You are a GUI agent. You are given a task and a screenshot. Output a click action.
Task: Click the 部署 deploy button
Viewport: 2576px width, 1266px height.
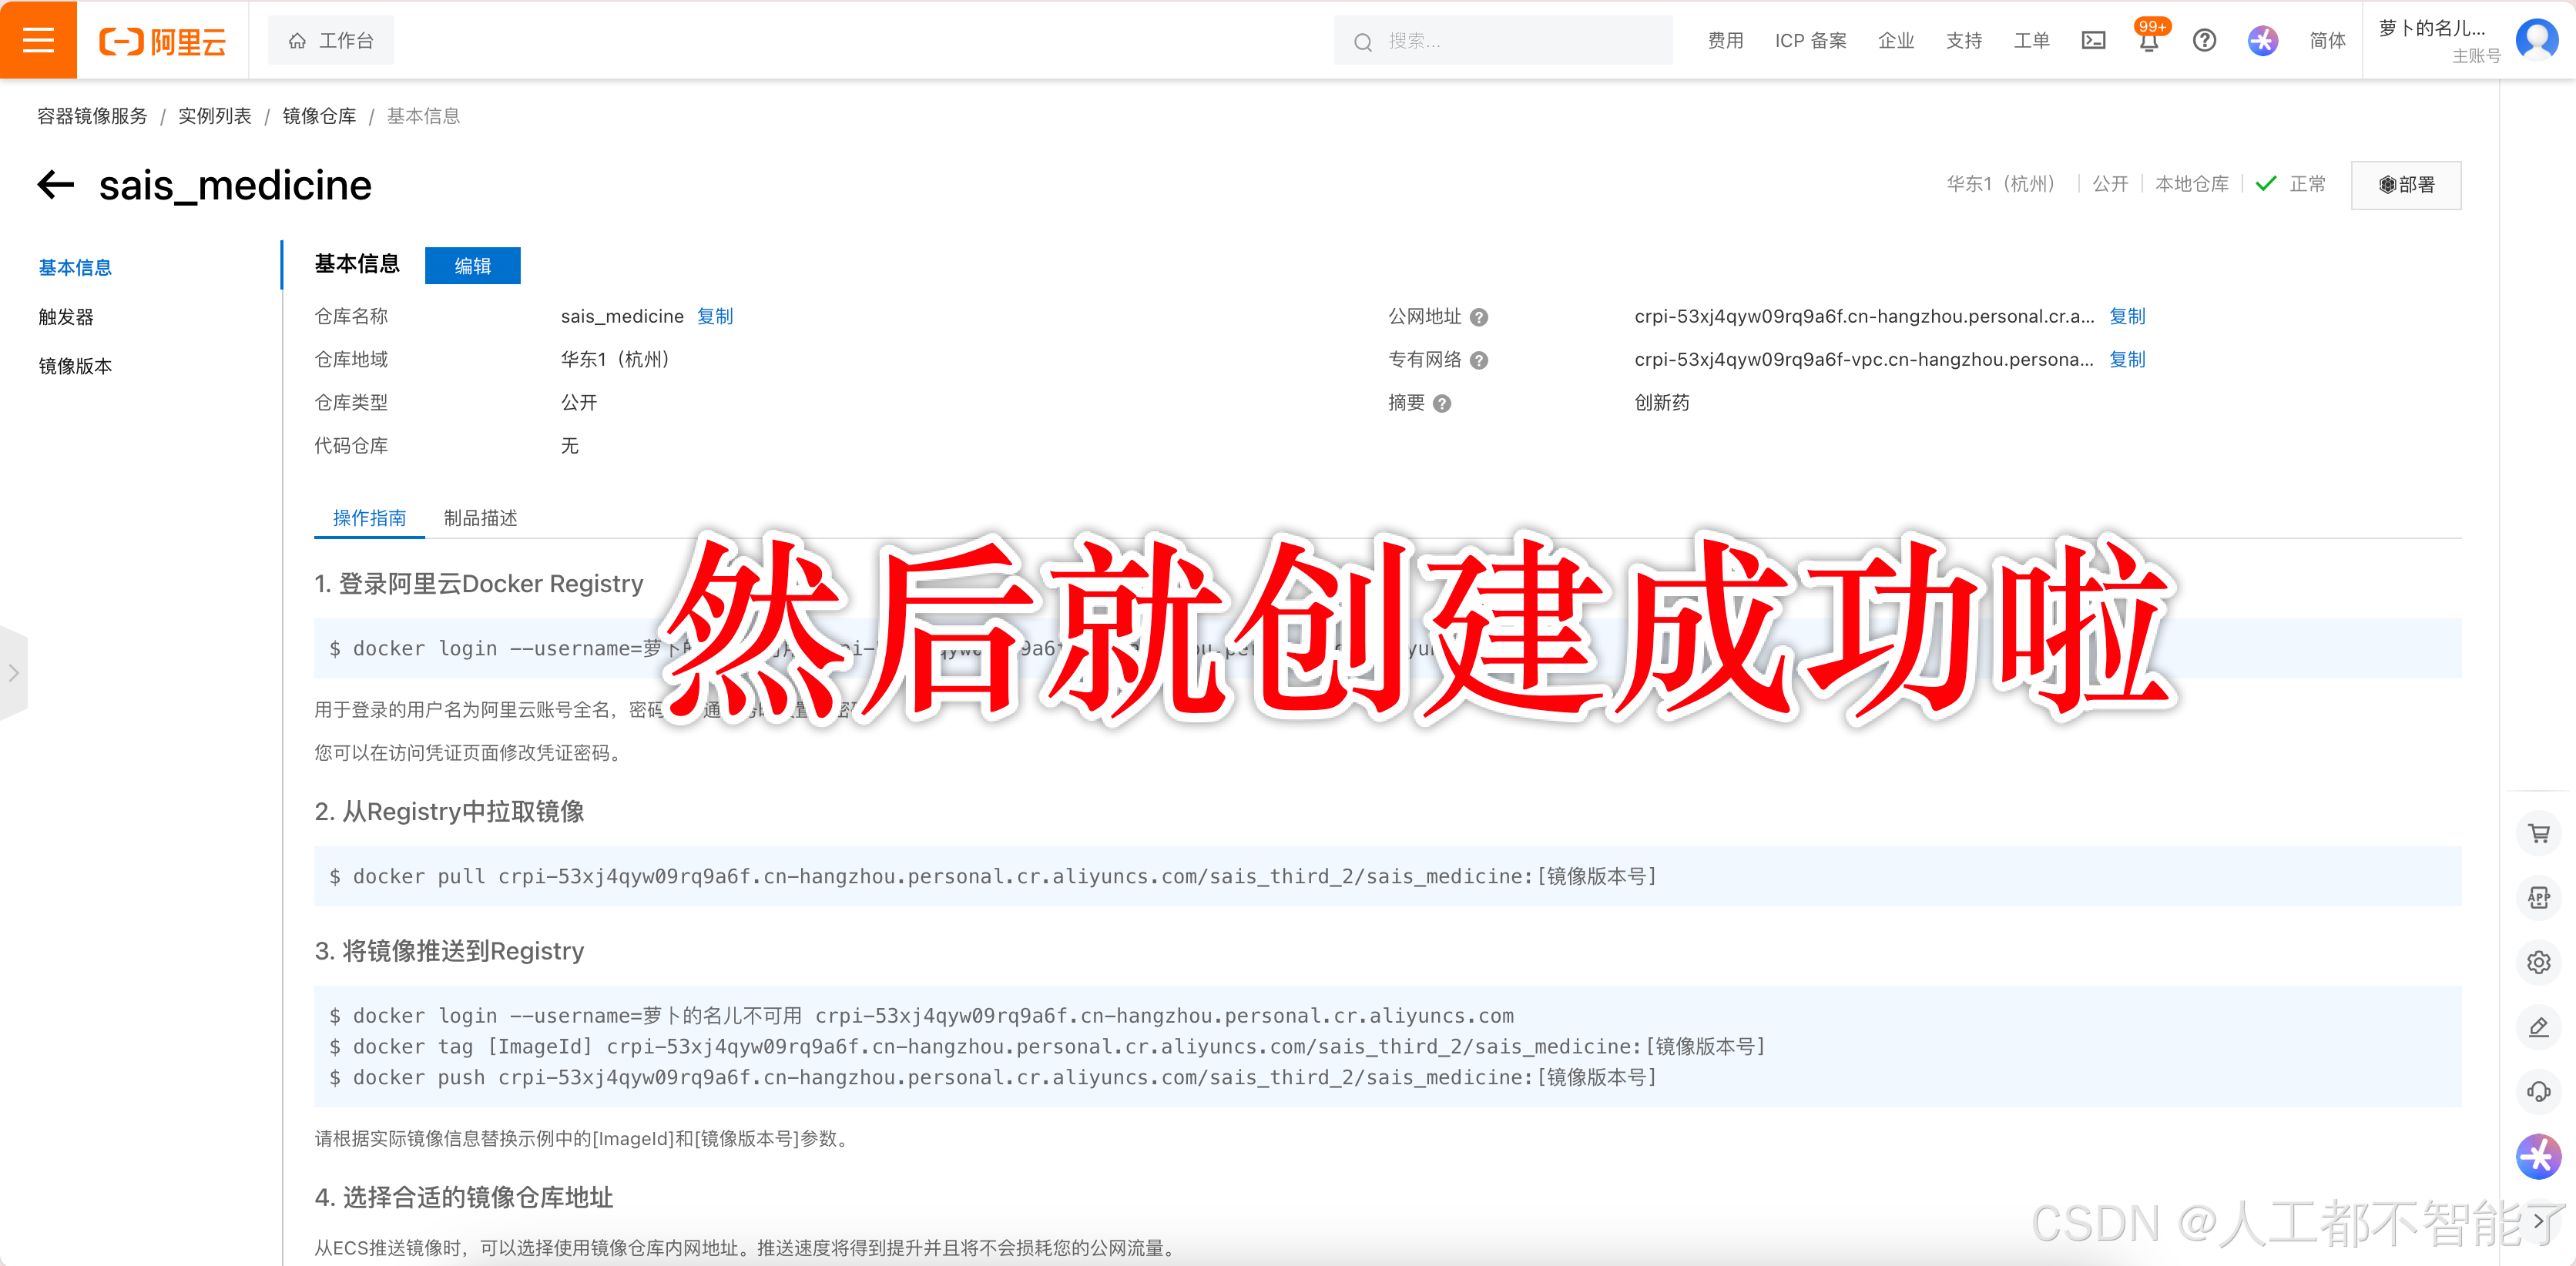2406,185
